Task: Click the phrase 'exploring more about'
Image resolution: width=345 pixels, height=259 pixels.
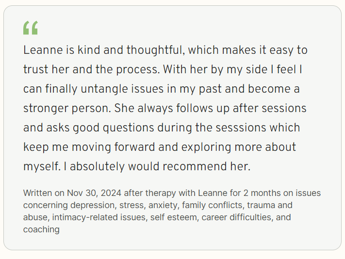Action: coord(239,147)
